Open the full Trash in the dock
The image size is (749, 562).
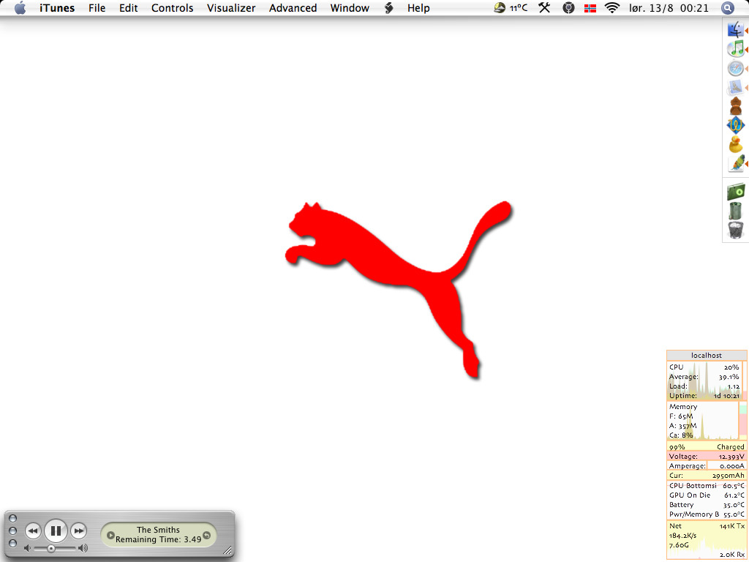click(736, 230)
